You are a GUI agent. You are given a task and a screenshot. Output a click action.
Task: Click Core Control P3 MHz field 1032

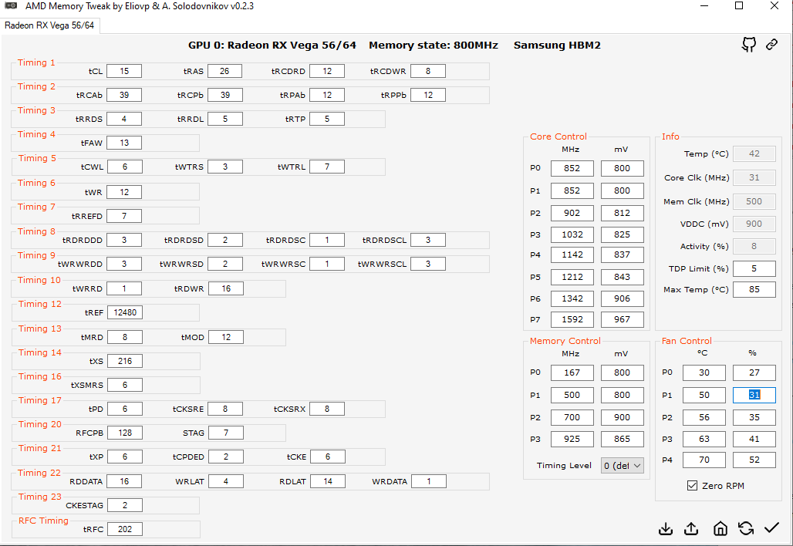click(572, 234)
